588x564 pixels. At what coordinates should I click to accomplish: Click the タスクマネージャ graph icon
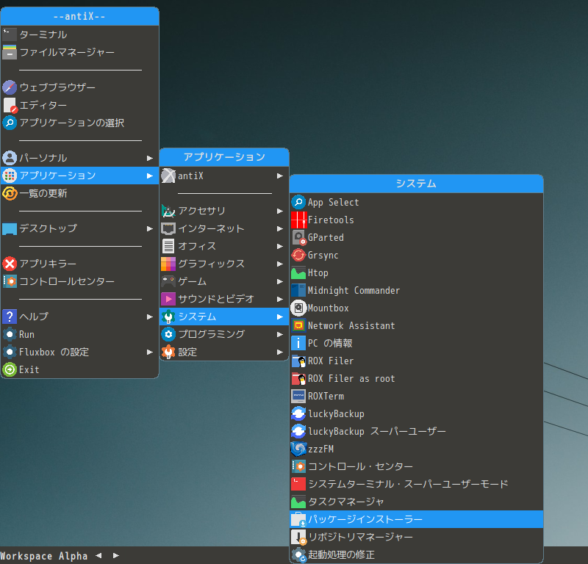click(298, 502)
